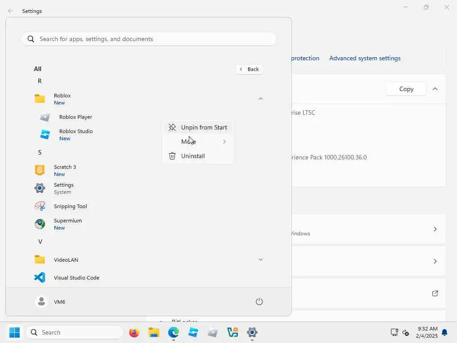Open the row chevron above the external-link row
Image resolution: width=457 pixels, height=343 pixels.
point(435,261)
